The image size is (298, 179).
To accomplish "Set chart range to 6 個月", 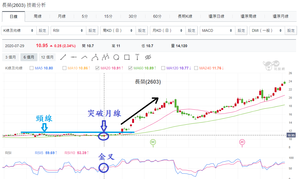I will click(x=29, y=57).
